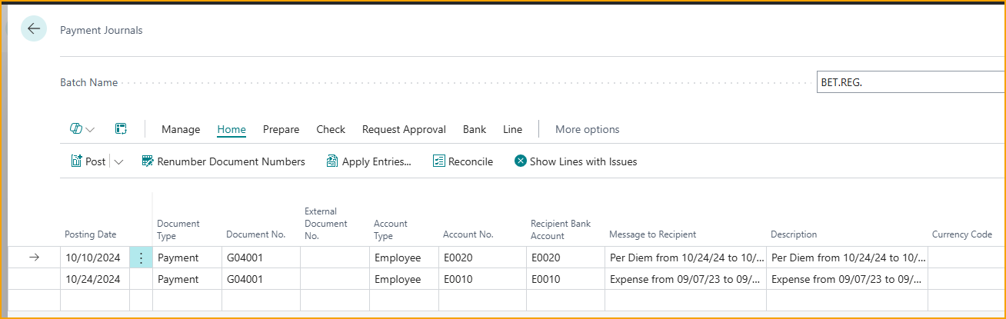Open the Check menu
1006x319 pixels.
click(331, 129)
